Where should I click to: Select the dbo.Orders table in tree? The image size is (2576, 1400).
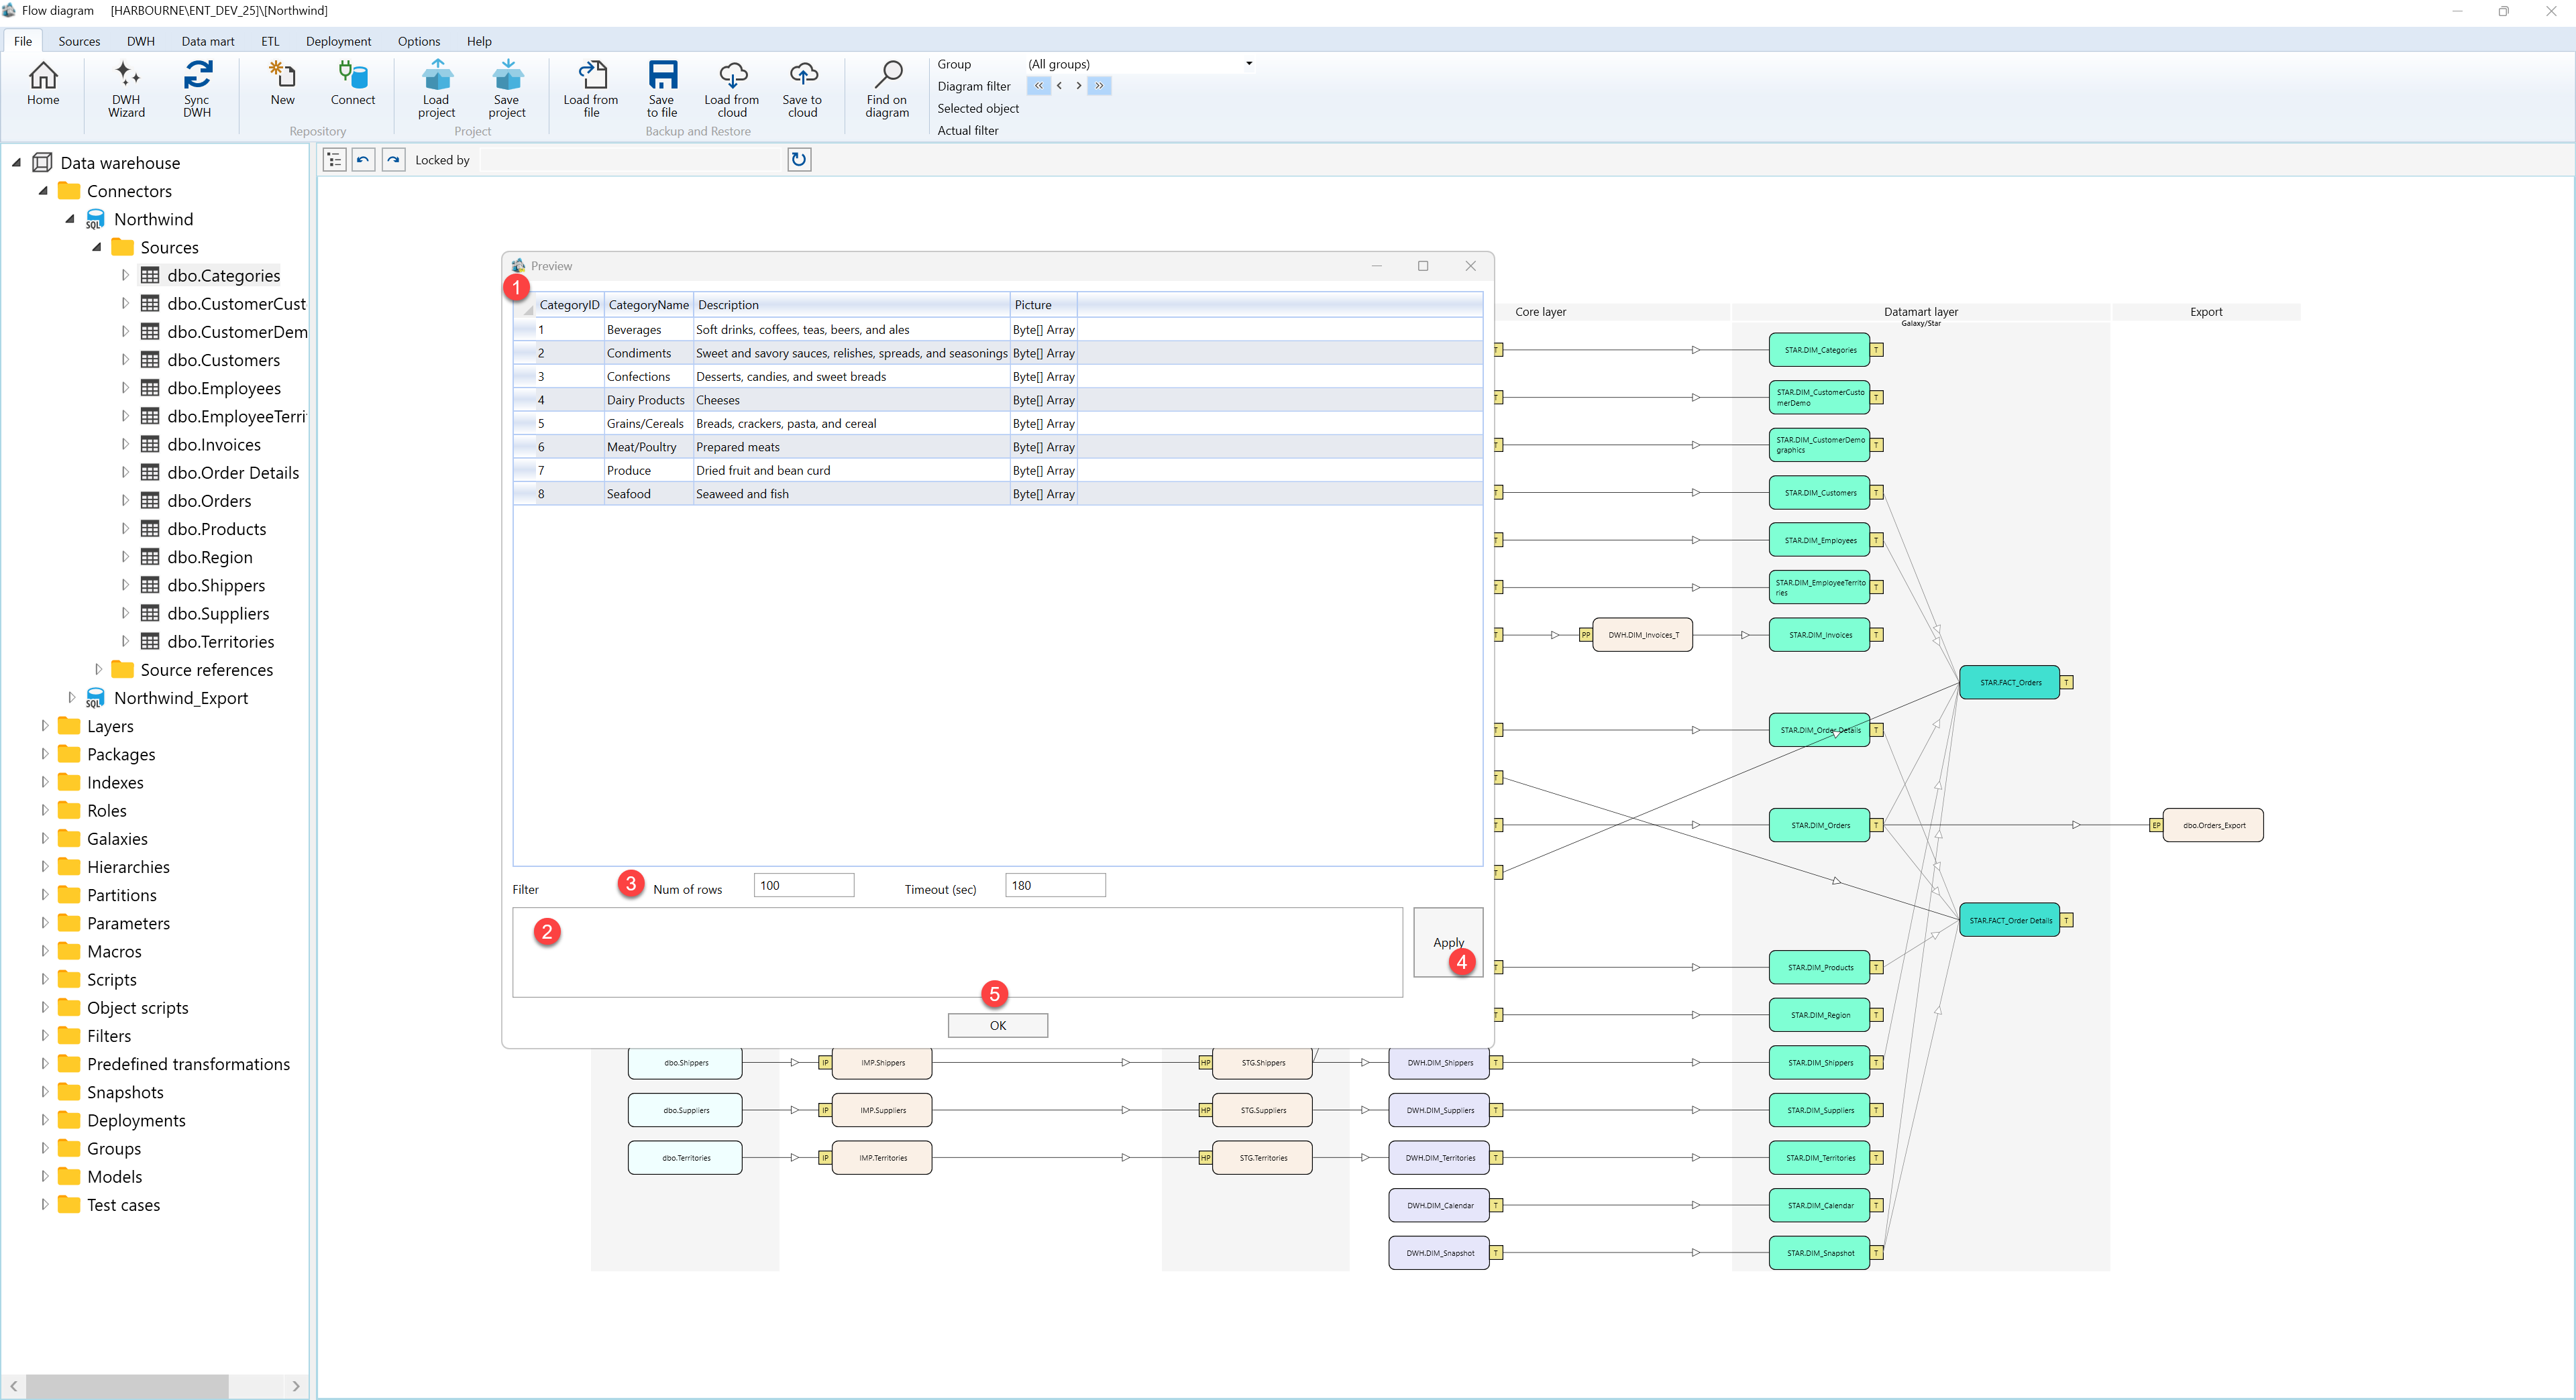(x=209, y=501)
